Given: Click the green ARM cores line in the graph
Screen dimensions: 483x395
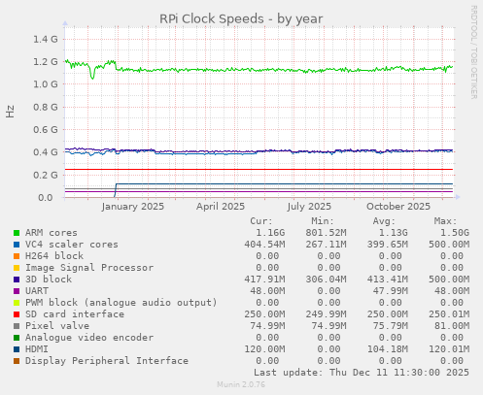Looking at the screenshot, I should pos(259,70).
